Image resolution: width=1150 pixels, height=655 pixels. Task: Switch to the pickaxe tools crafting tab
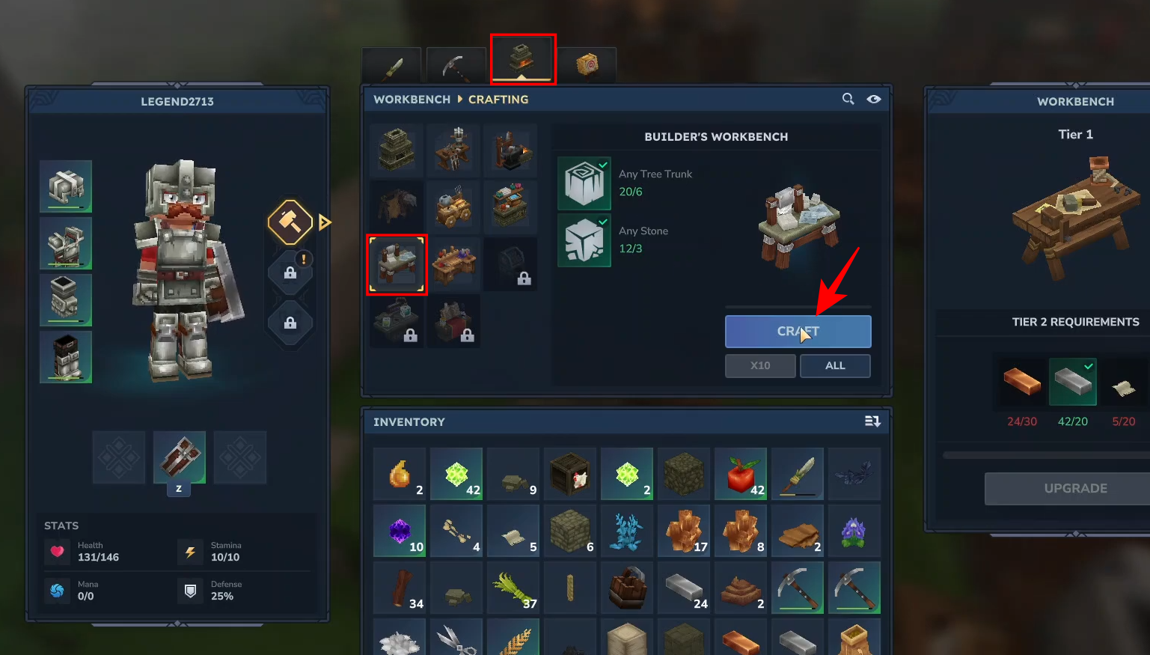coord(457,67)
